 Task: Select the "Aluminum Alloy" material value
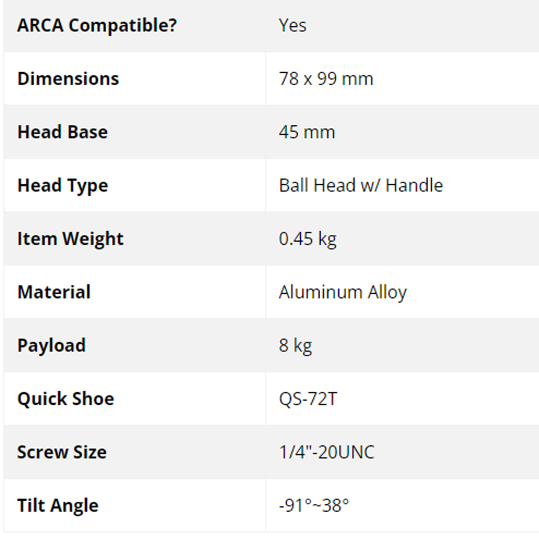343,292
